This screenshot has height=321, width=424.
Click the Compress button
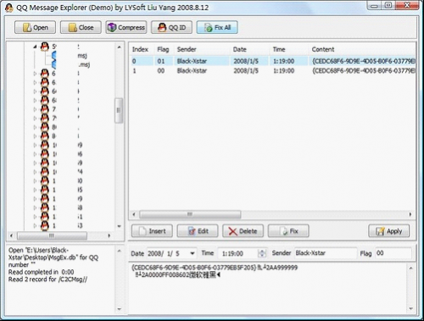click(x=126, y=27)
